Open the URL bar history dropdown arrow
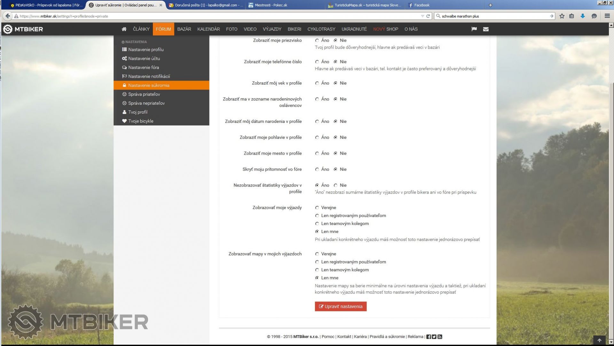 (x=422, y=16)
